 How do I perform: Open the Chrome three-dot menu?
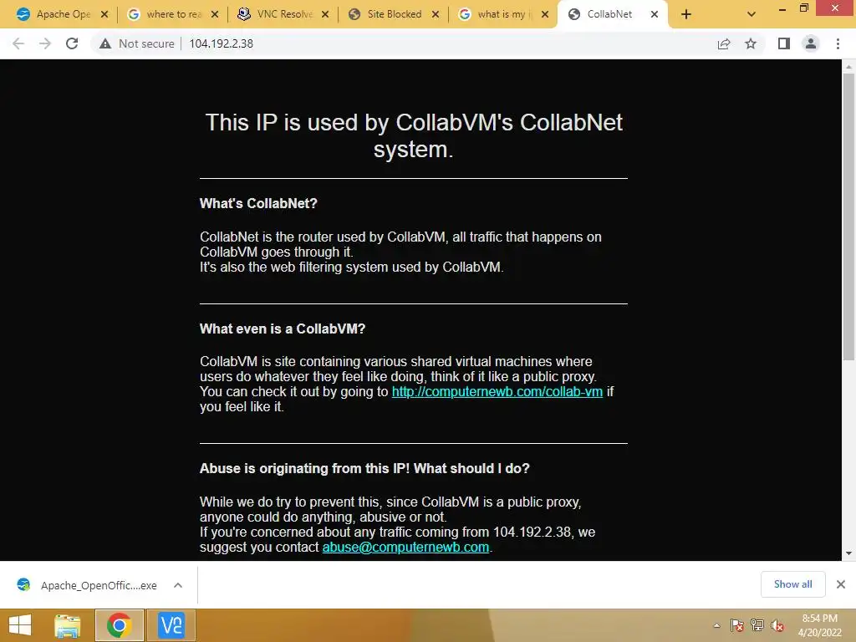pyautogui.click(x=838, y=43)
